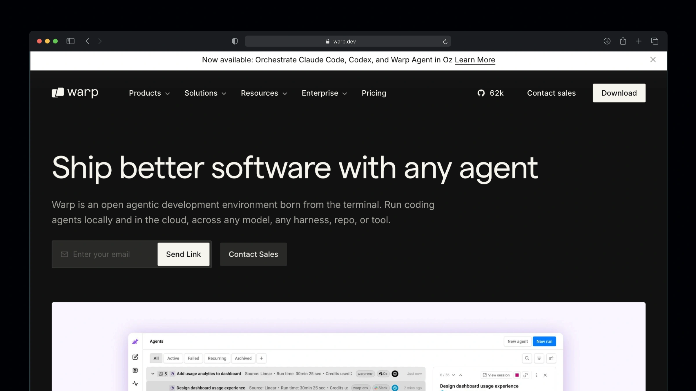Open the filter icon in the Agents panel

(x=539, y=358)
